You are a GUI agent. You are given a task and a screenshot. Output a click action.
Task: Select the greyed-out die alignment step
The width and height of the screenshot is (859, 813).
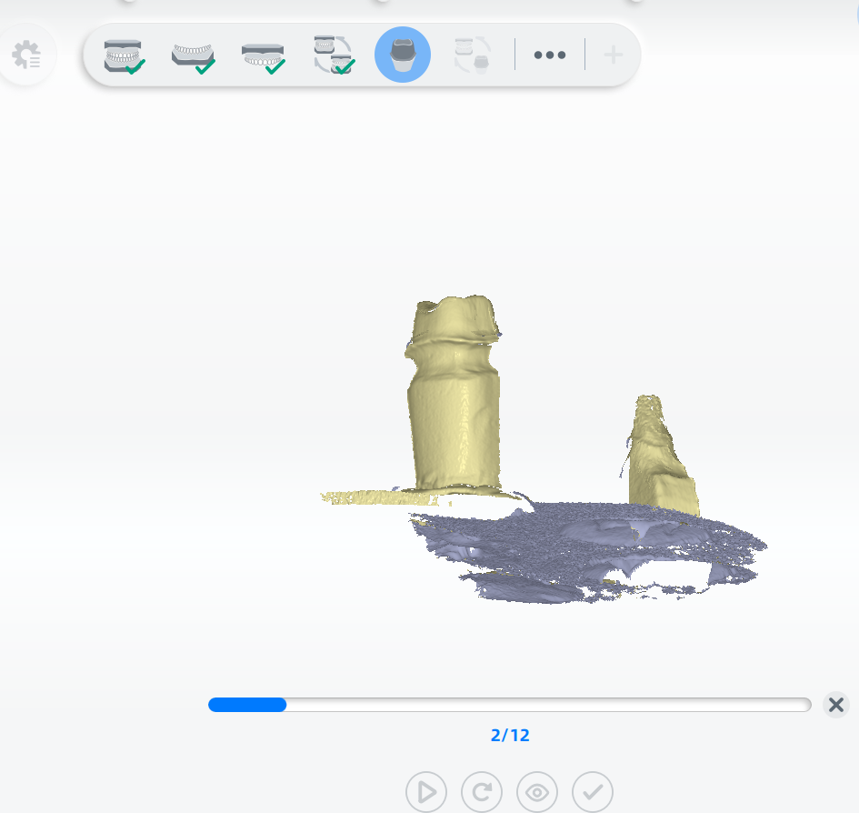[x=473, y=55]
